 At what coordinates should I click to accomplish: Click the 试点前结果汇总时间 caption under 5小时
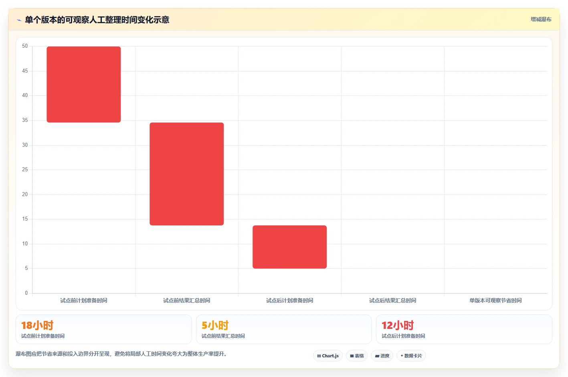223,336
